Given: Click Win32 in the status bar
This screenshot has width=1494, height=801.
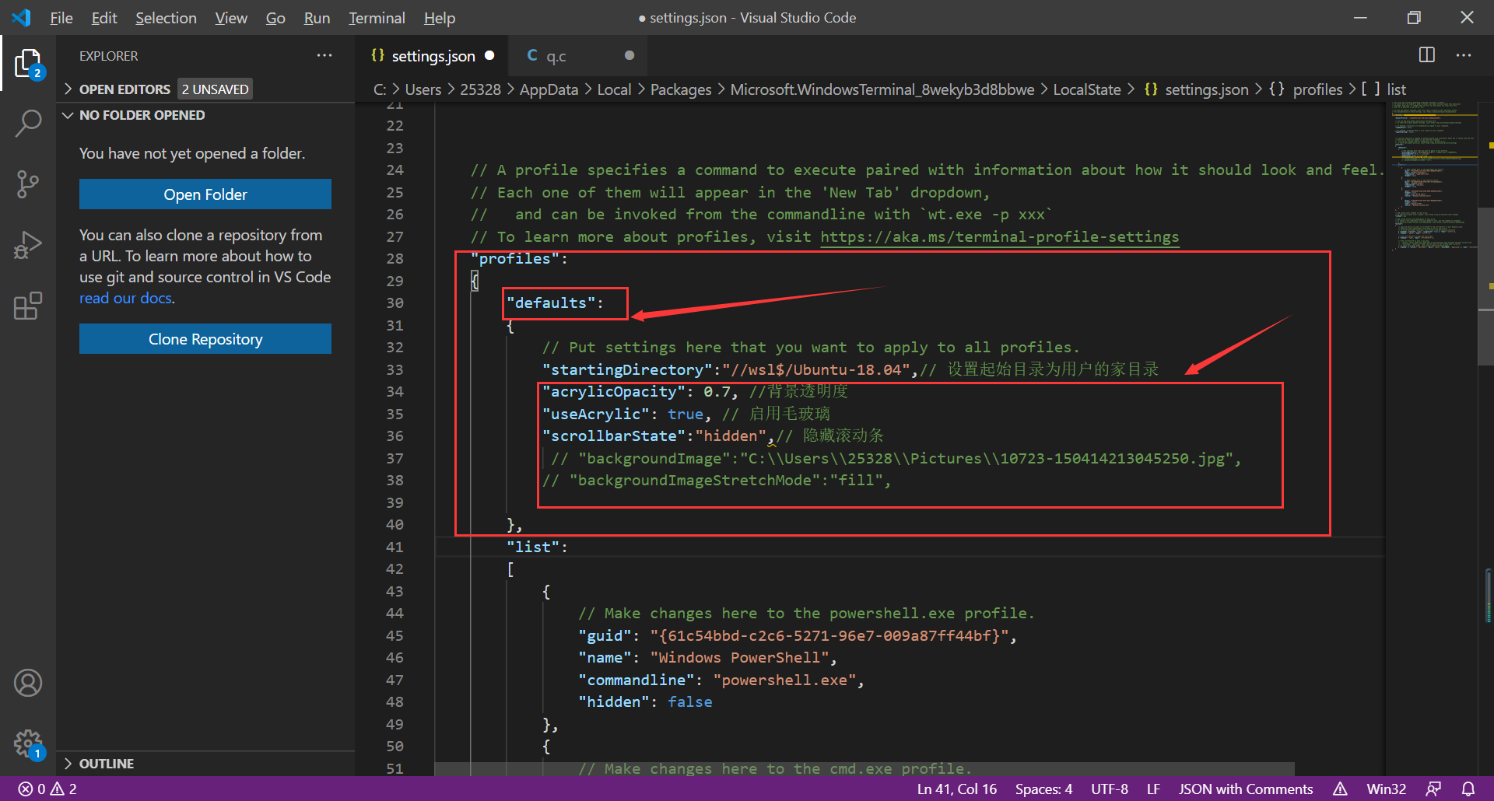Looking at the screenshot, I should pos(1386,789).
